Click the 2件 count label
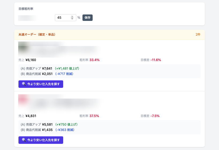 click(x=198, y=35)
